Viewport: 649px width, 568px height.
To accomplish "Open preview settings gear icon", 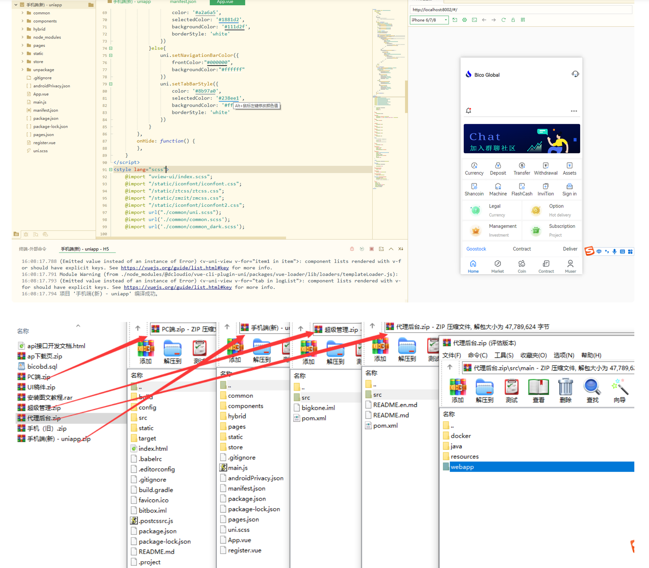I will 465,20.
